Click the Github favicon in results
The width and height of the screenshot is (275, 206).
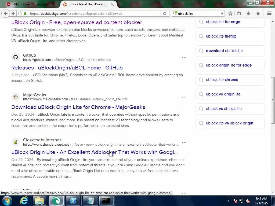tap(16, 57)
